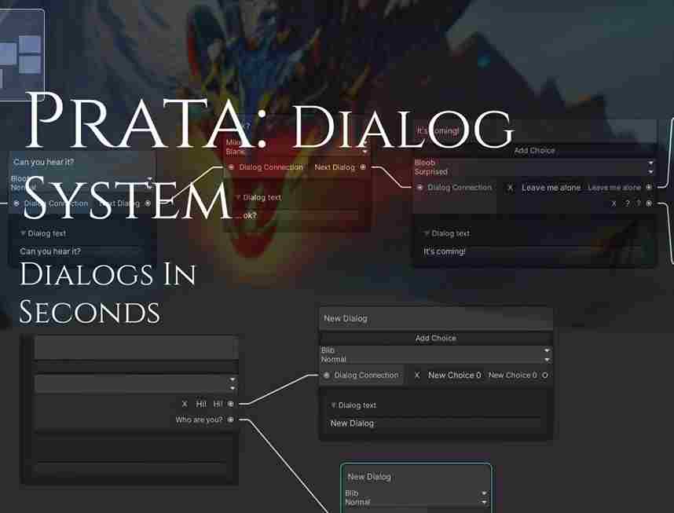Image resolution: width=674 pixels, height=513 pixels.
Task: Click the 'New Dialog' title field of upper node
Action: 435,318
